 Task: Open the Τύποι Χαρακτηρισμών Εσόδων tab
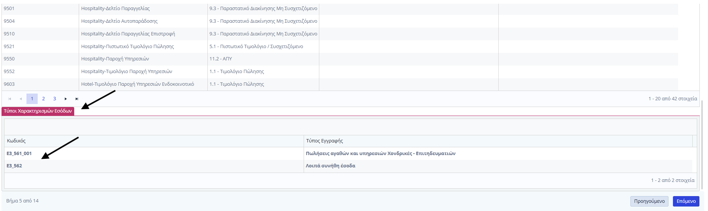coord(38,111)
